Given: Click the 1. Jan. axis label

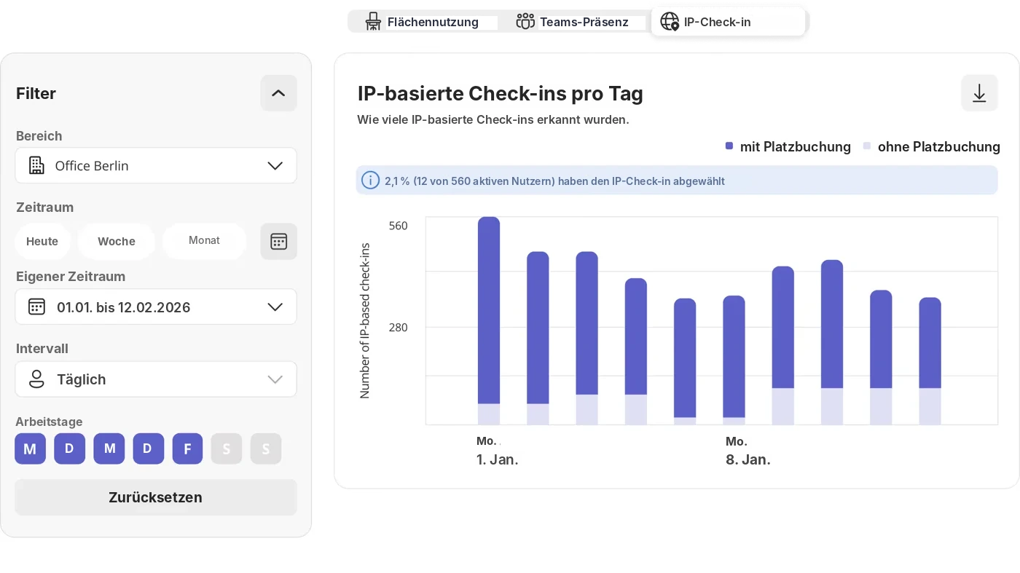Looking at the screenshot, I should (x=497, y=459).
